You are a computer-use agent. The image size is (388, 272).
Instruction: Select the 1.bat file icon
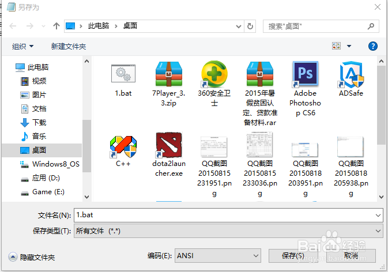(x=123, y=73)
